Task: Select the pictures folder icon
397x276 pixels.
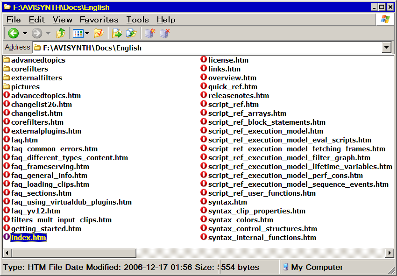Action: [x=7, y=86]
